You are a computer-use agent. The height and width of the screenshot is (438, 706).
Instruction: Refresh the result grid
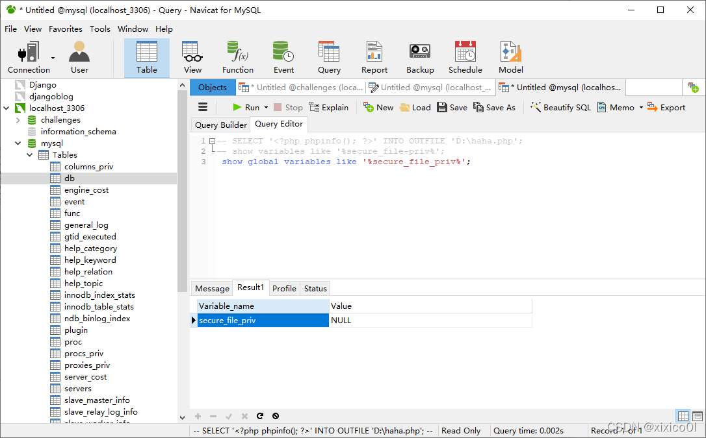[260, 416]
